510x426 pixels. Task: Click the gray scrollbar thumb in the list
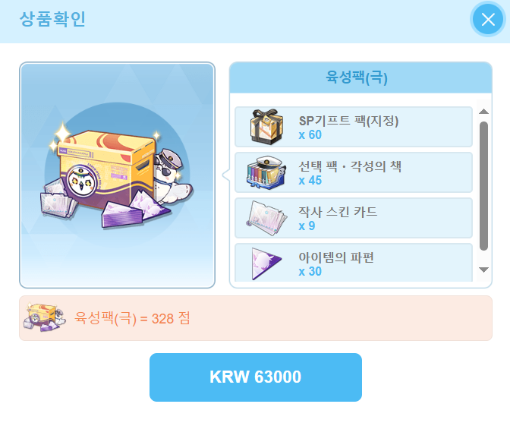coord(483,186)
